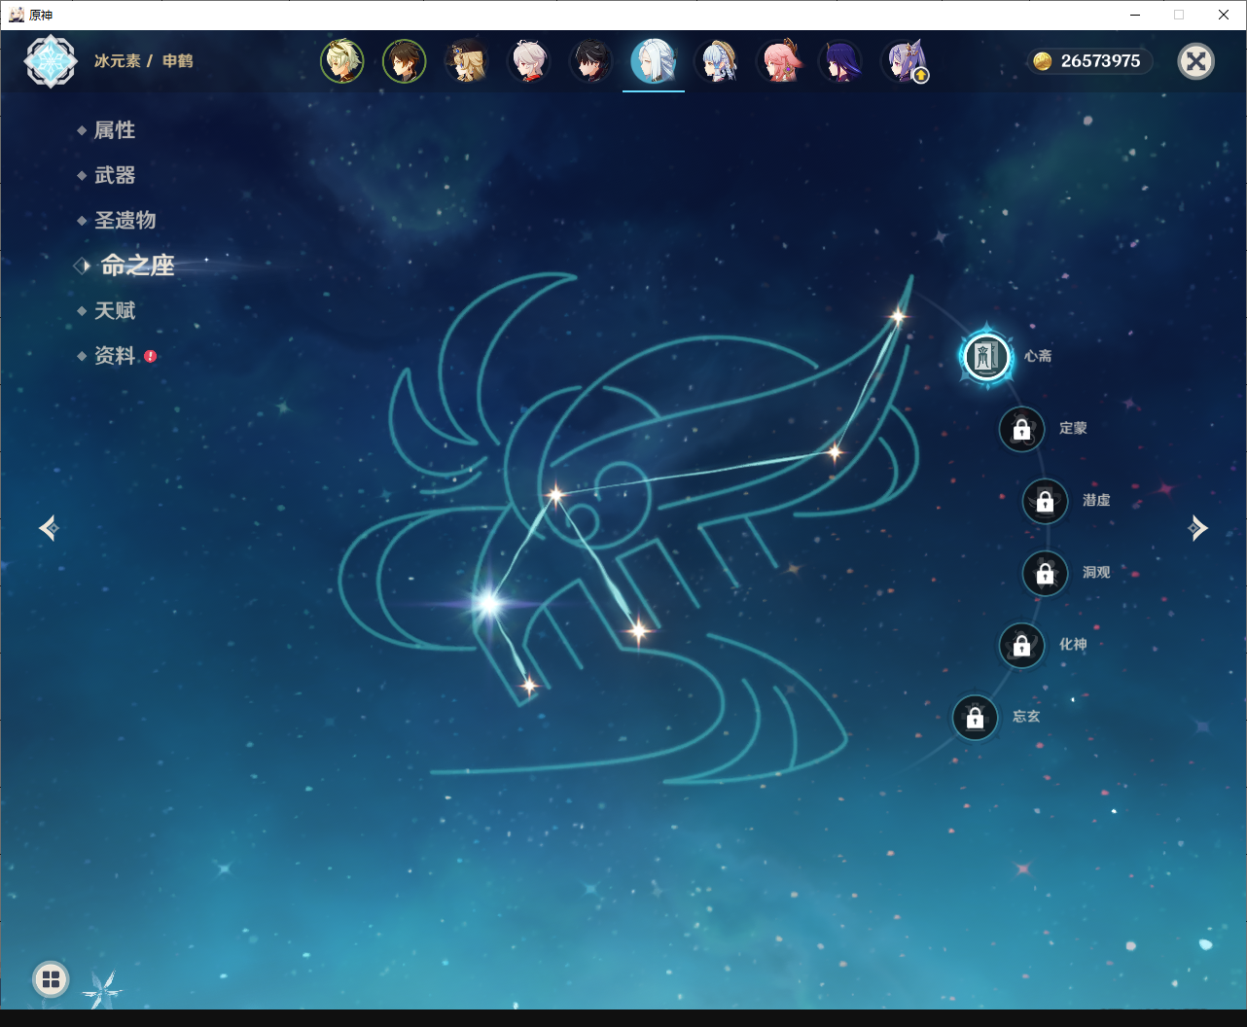This screenshot has height=1027, width=1247.
Task: Click the 洞观 constellation label
Action: 1096,573
